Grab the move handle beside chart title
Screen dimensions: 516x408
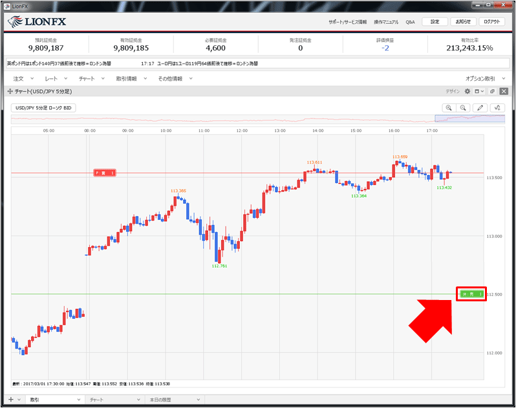click(x=10, y=91)
